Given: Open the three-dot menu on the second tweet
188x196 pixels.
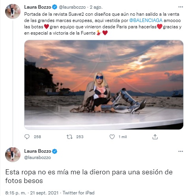Looking at the screenshot, I should 181,151.
